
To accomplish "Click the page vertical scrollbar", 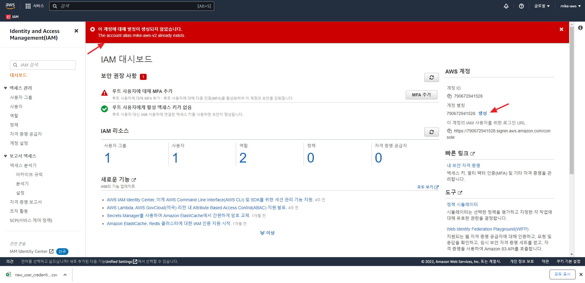I will pyautogui.click(x=572, y=101).
